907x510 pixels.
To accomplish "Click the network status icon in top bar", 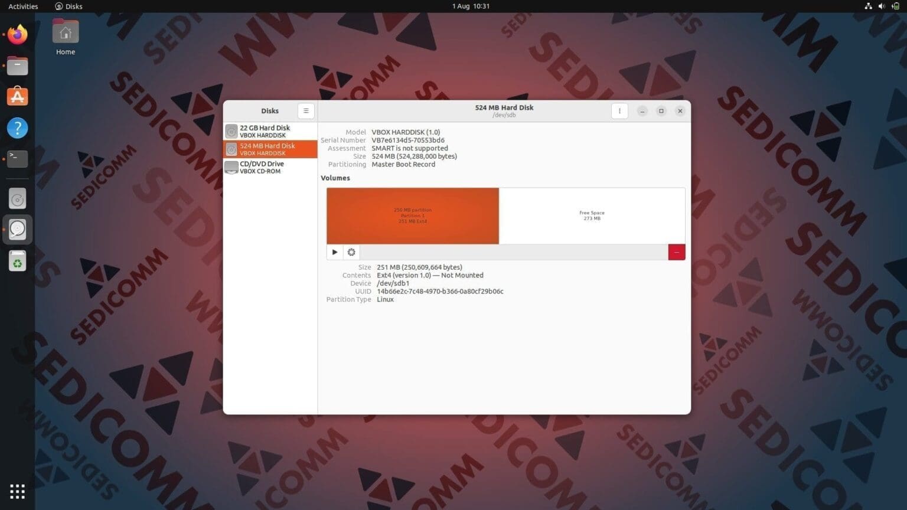I will click(x=868, y=6).
